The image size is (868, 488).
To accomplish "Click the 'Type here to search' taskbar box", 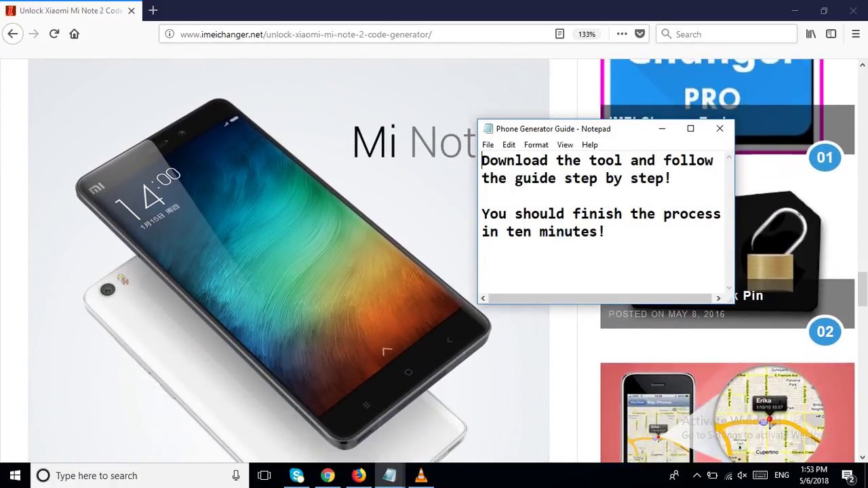I will click(x=139, y=475).
